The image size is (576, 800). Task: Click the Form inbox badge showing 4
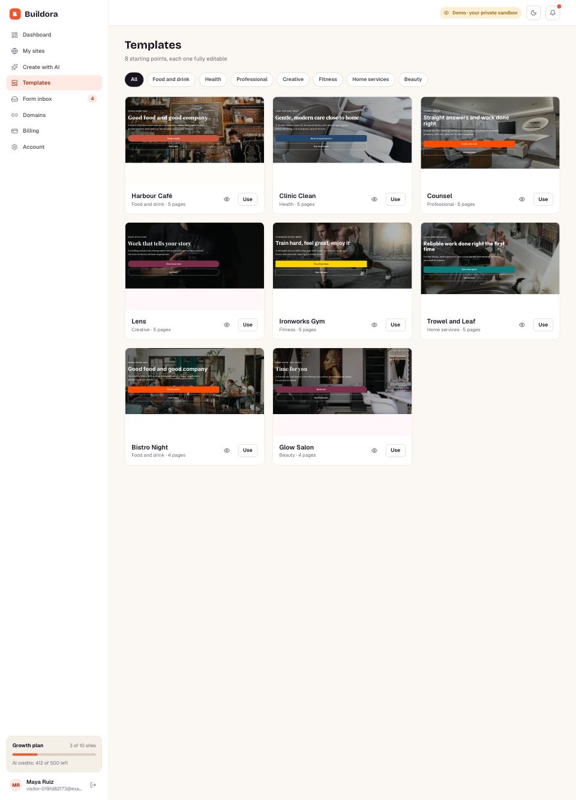tap(92, 99)
